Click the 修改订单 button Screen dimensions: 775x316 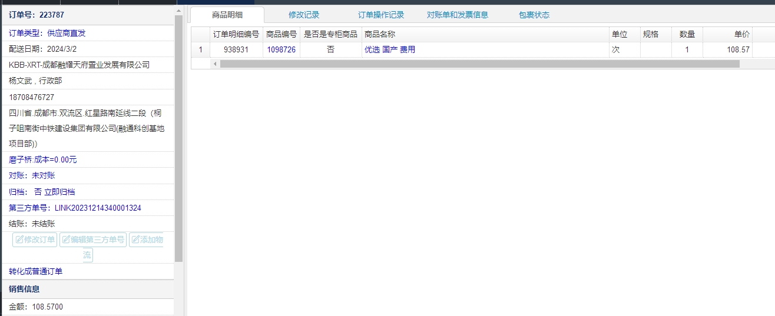pyautogui.click(x=35, y=240)
